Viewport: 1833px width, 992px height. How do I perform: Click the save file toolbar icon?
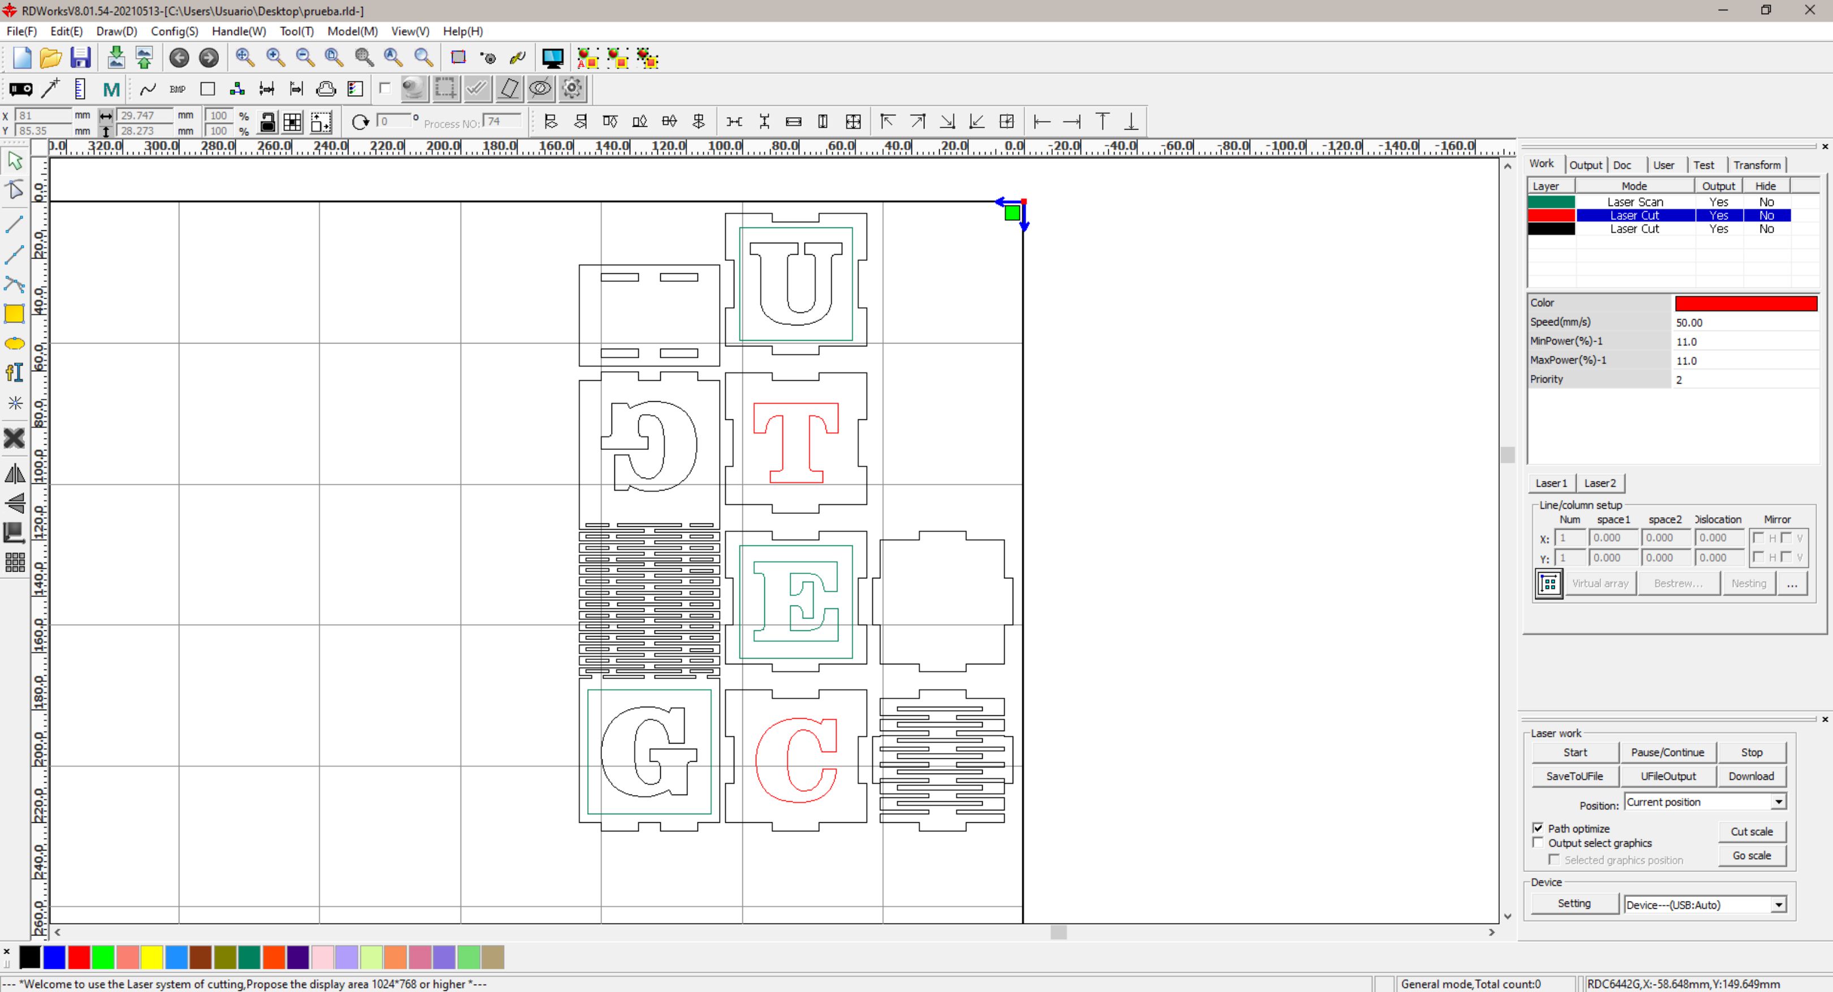(x=80, y=58)
